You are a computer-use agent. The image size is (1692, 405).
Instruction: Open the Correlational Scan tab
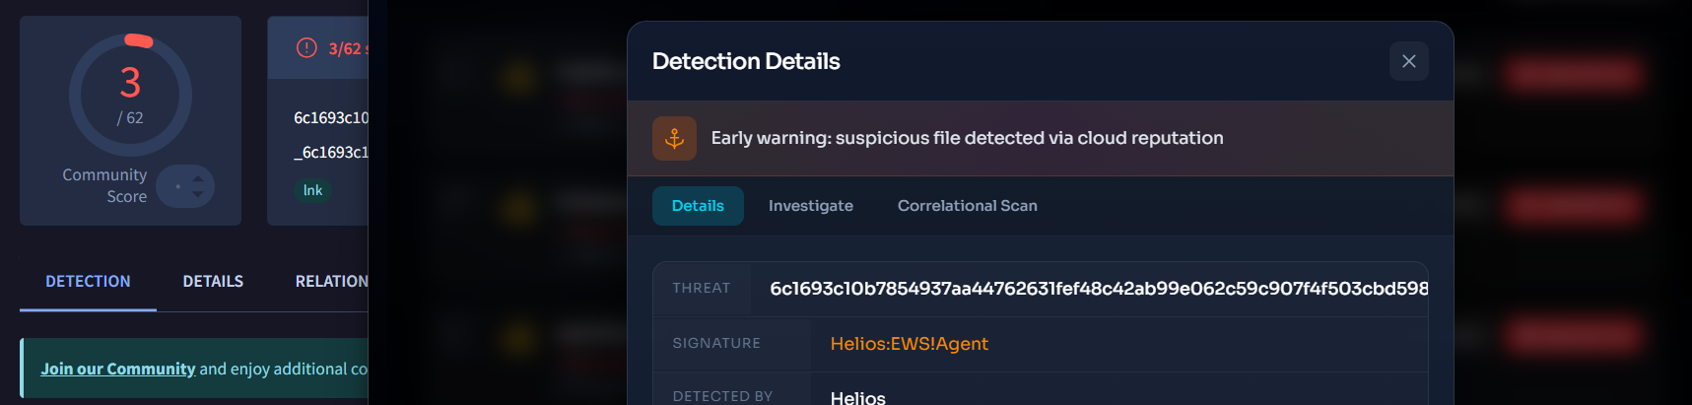coord(967,206)
